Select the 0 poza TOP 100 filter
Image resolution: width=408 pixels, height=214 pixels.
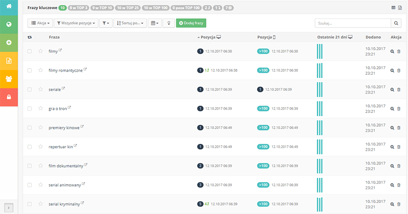click(186, 8)
